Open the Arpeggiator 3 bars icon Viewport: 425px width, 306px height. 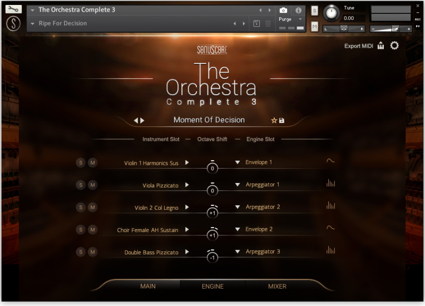(330, 250)
